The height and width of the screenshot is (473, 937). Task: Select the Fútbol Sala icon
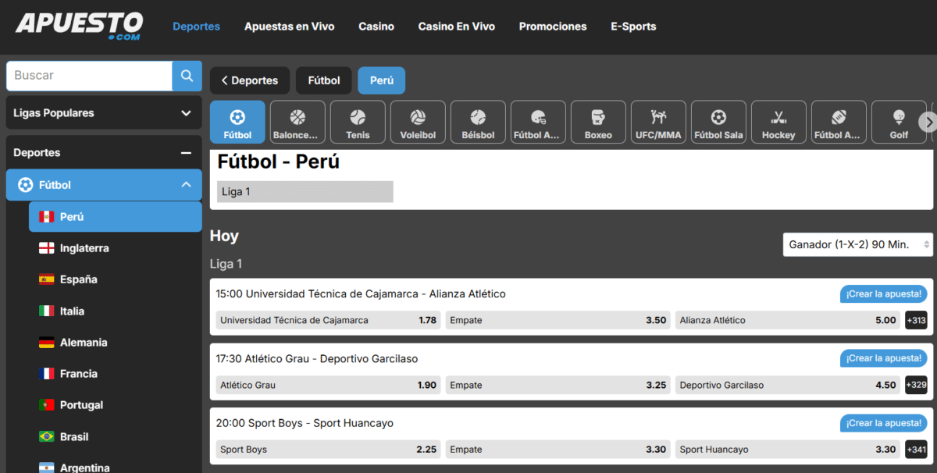click(718, 122)
